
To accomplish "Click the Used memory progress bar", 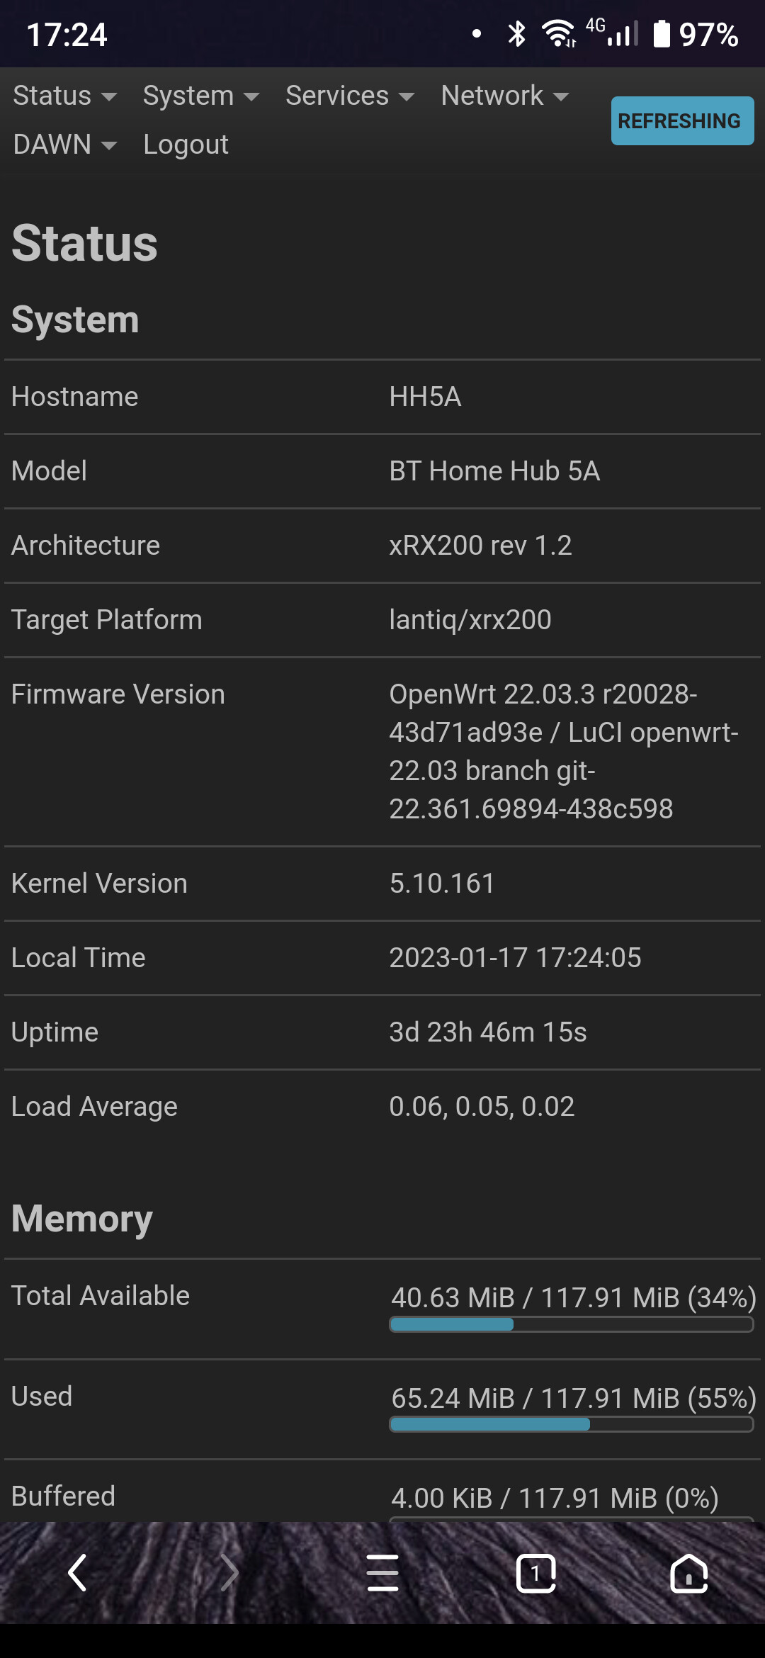I will pyautogui.click(x=571, y=1424).
